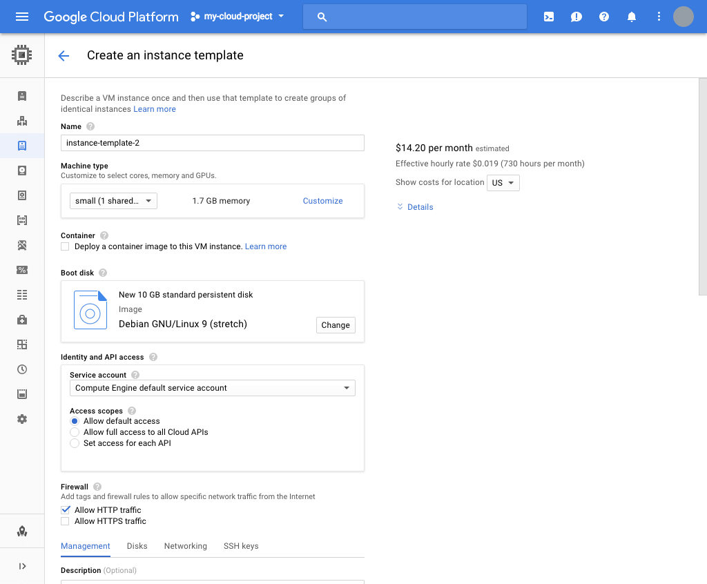Viewport: 707px width, 584px height.
Task: Open the Help question mark menu
Action: coord(604,17)
